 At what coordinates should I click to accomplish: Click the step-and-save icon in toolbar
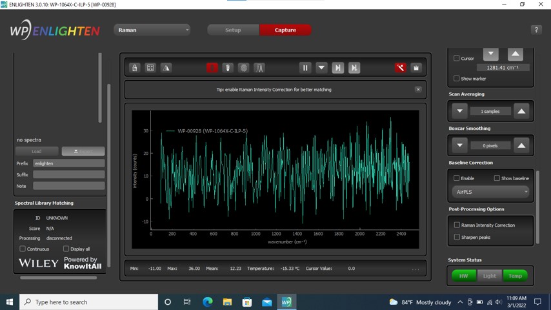pos(354,67)
